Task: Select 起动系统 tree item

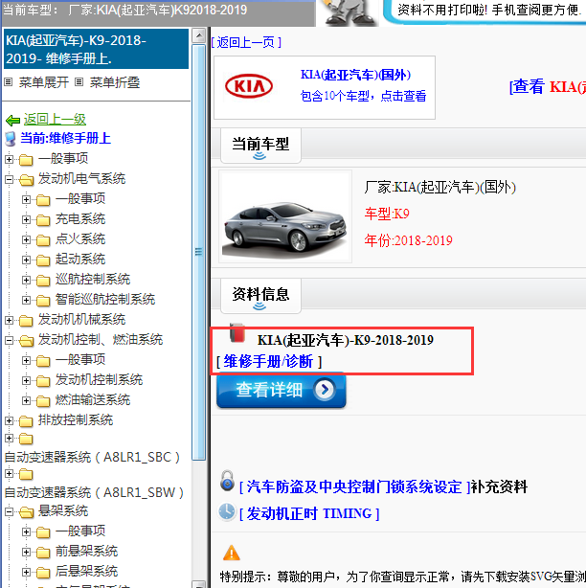Action: pos(80,260)
